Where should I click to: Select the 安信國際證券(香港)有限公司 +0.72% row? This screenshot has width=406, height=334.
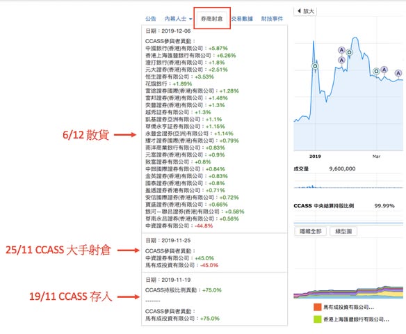(192, 197)
